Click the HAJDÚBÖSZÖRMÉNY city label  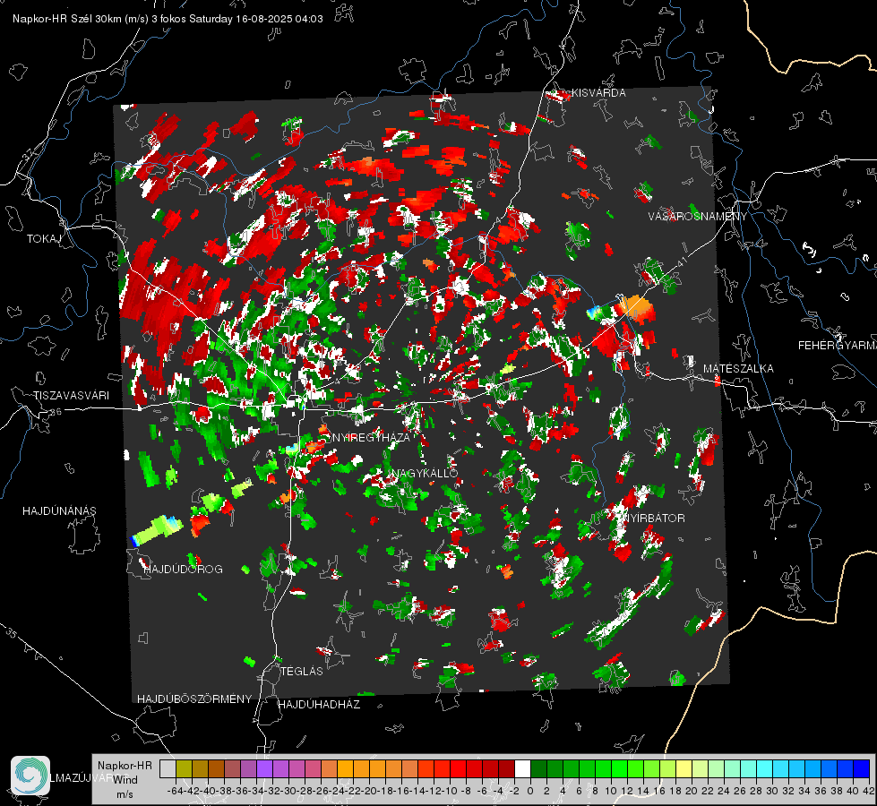194,699
